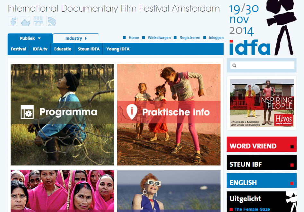The image size is (304, 212).
Task: Select the Young IDFA menu item
Action: (x=118, y=49)
